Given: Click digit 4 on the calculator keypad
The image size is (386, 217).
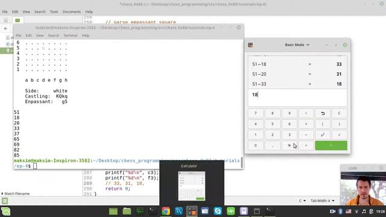Looking at the screenshot, I should (x=256, y=124).
